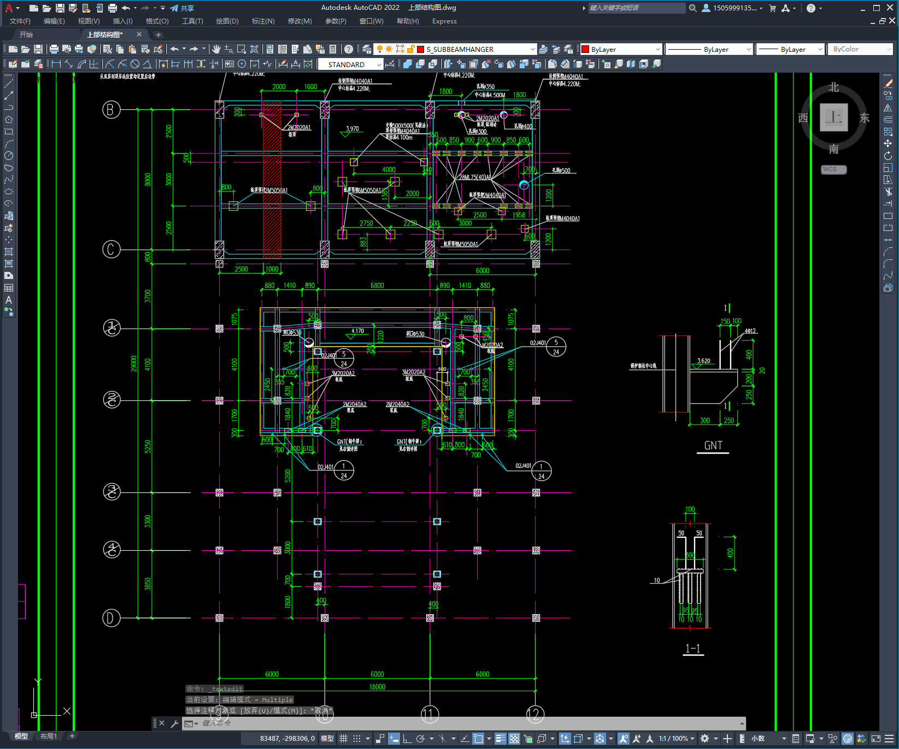Viewport: 899px width, 749px height.
Task: Open the ByLayer linetype dropdown
Action: [749, 49]
